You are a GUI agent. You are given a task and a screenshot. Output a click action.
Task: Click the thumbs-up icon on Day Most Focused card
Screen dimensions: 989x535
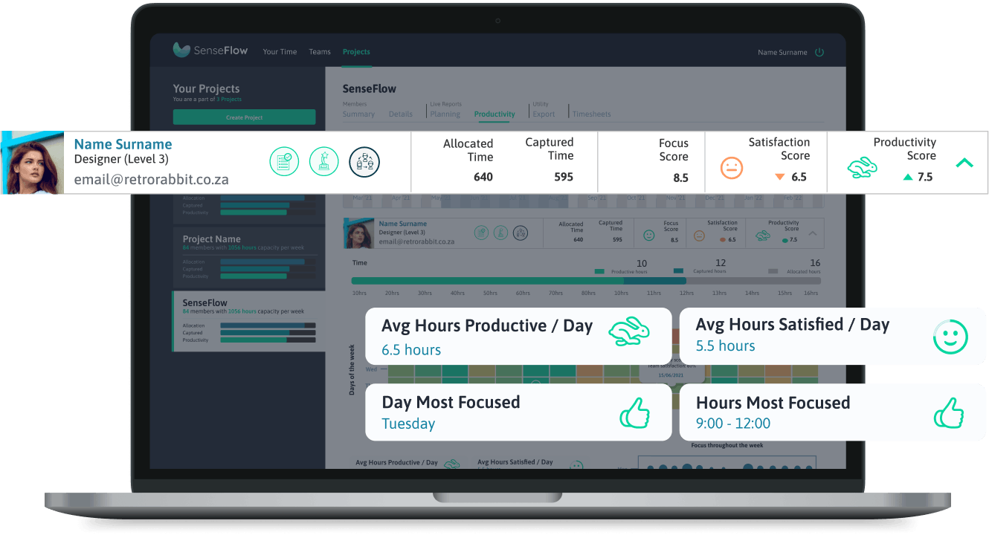tap(635, 412)
